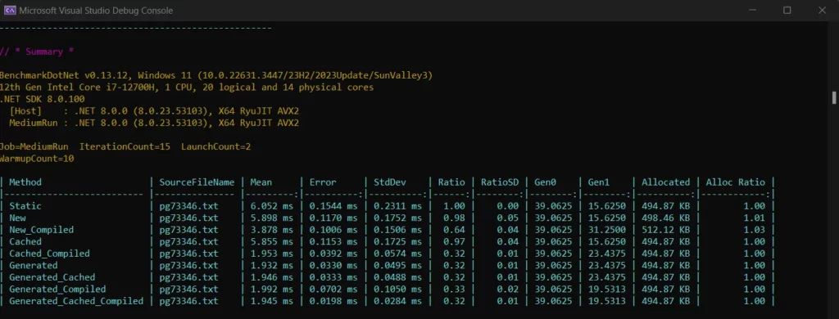Click the 'Mean' column header

point(261,182)
